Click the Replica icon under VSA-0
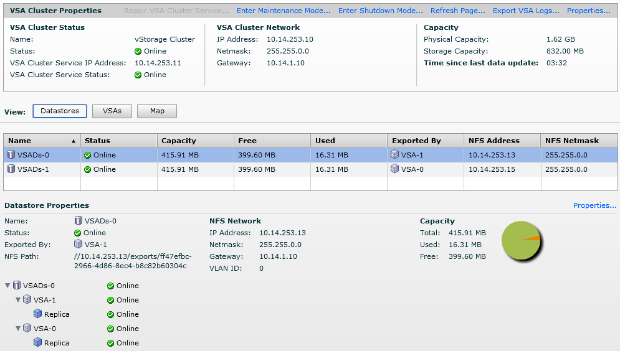Viewport: 620px width, 351px height. click(x=37, y=342)
